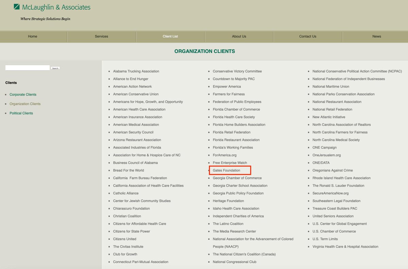
Task: Select National Retail Federation entry
Action: (332, 109)
